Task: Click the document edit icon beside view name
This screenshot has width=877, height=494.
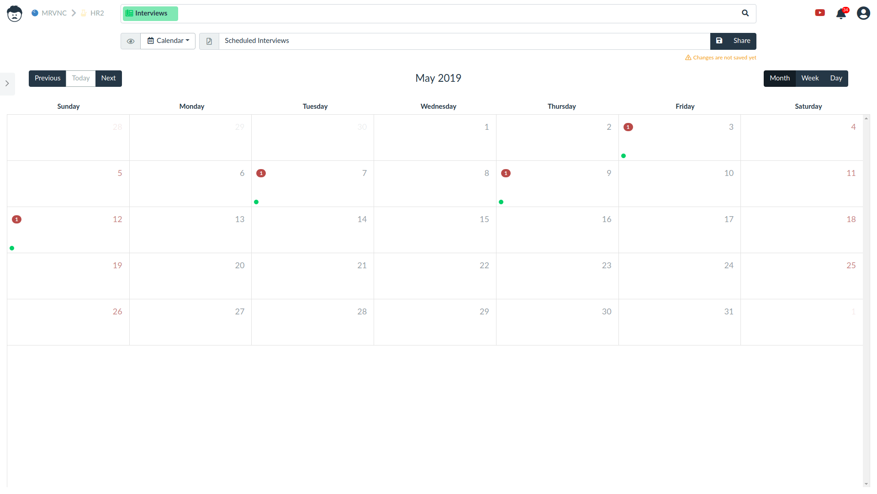Action: (x=209, y=41)
